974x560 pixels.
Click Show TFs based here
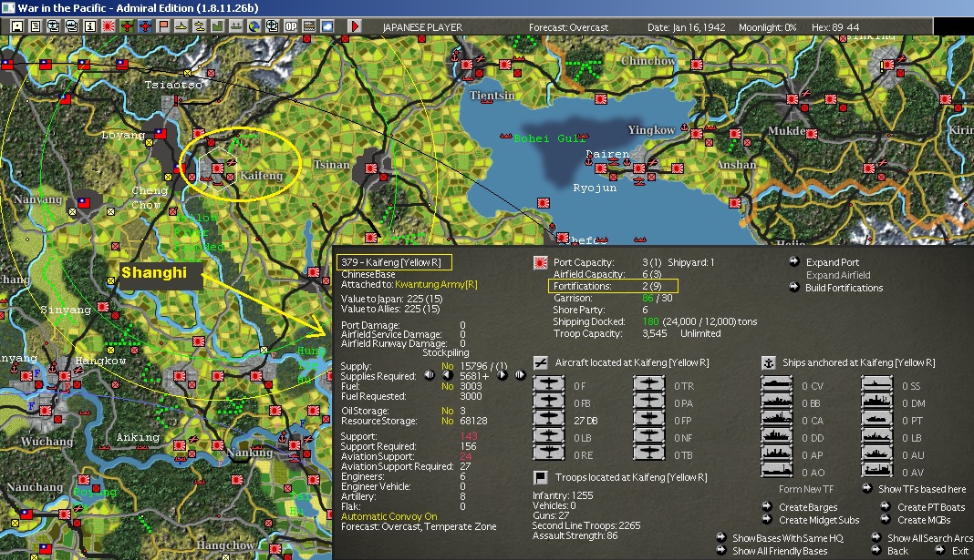pyautogui.click(x=922, y=489)
